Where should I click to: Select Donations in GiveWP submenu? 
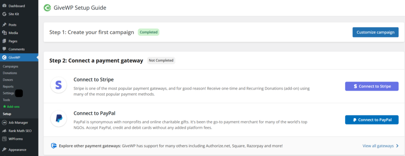10,73
